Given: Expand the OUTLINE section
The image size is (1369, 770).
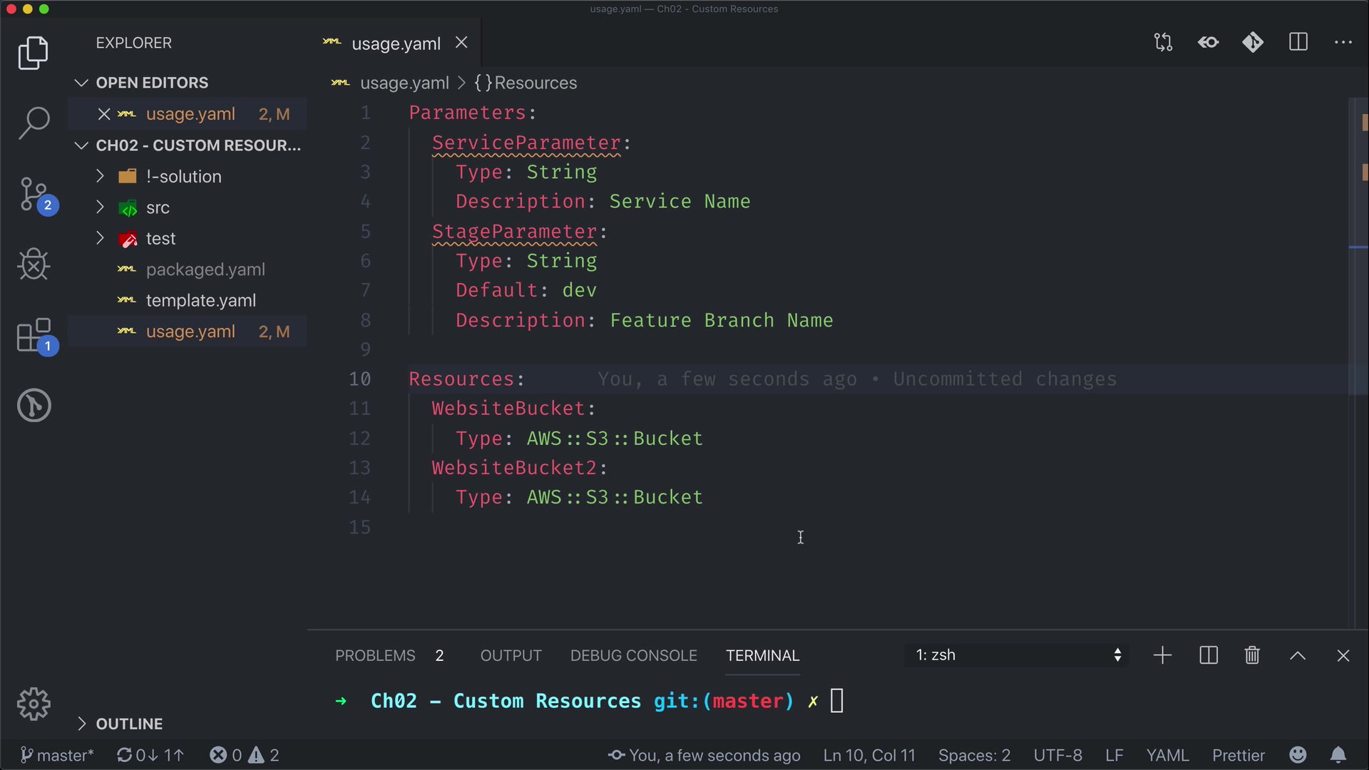Looking at the screenshot, I should tap(129, 724).
